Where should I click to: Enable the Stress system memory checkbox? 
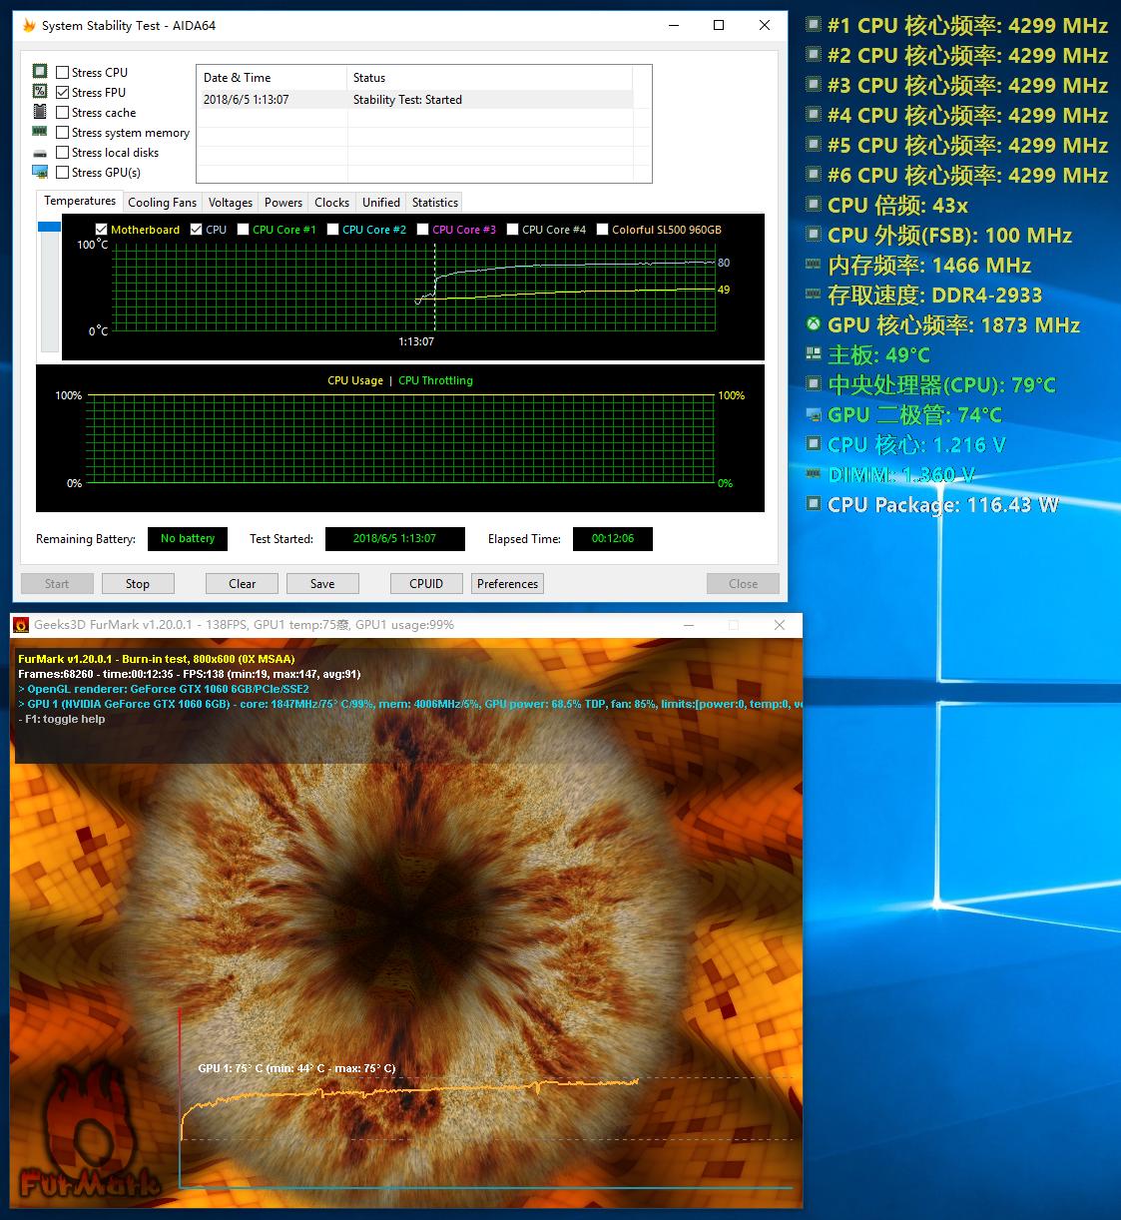click(63, 132)
